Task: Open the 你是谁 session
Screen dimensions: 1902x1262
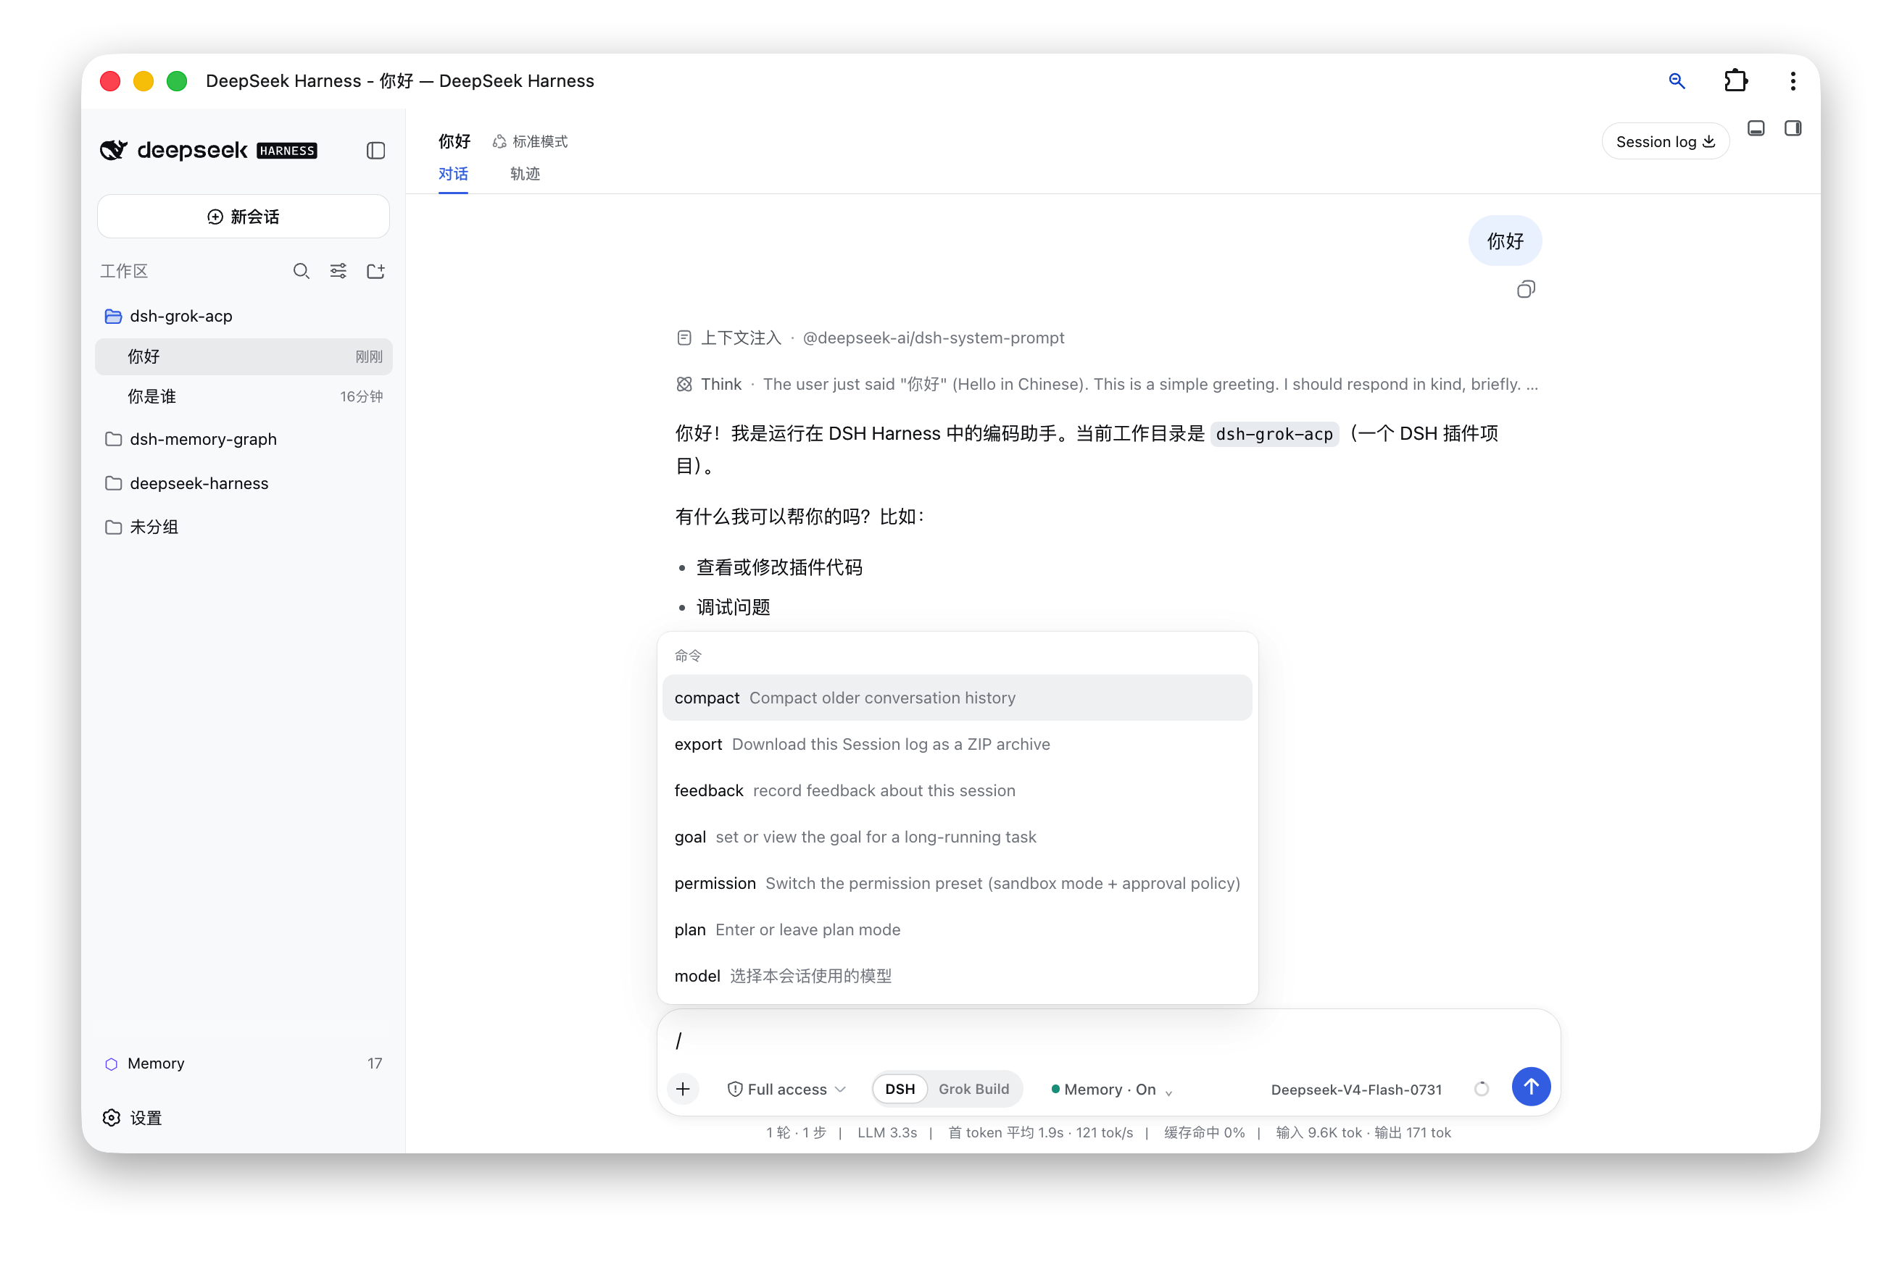Action: [243, 397]
